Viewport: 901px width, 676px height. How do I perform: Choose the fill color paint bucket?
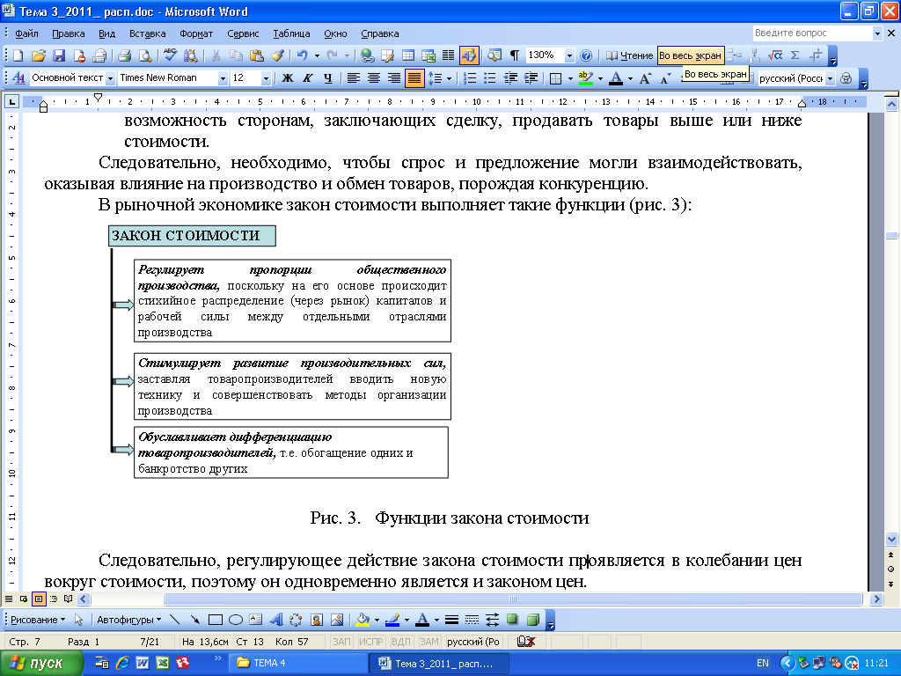[363, 620]
